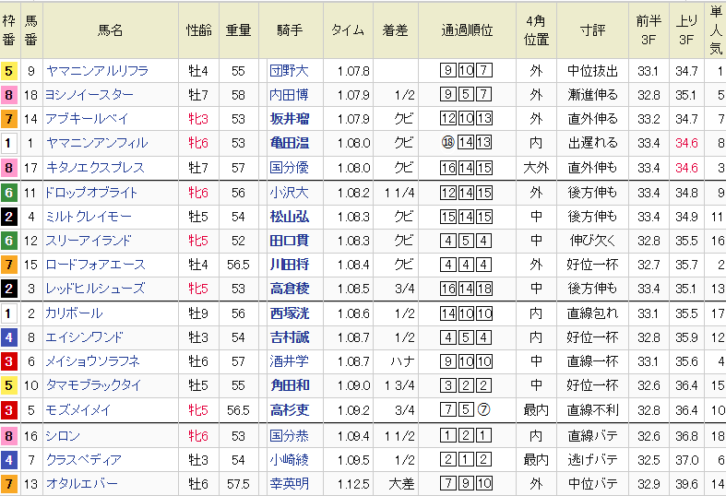Click jockey name 坂井瑠

coord(289,119)
